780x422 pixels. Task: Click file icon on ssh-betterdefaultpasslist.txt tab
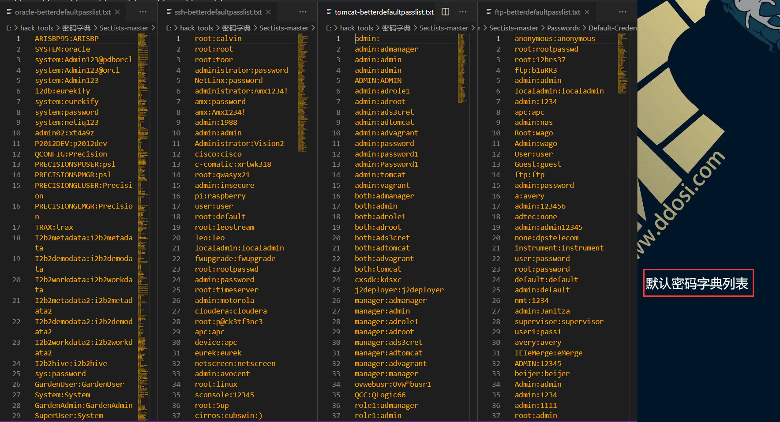pos(169,12)
